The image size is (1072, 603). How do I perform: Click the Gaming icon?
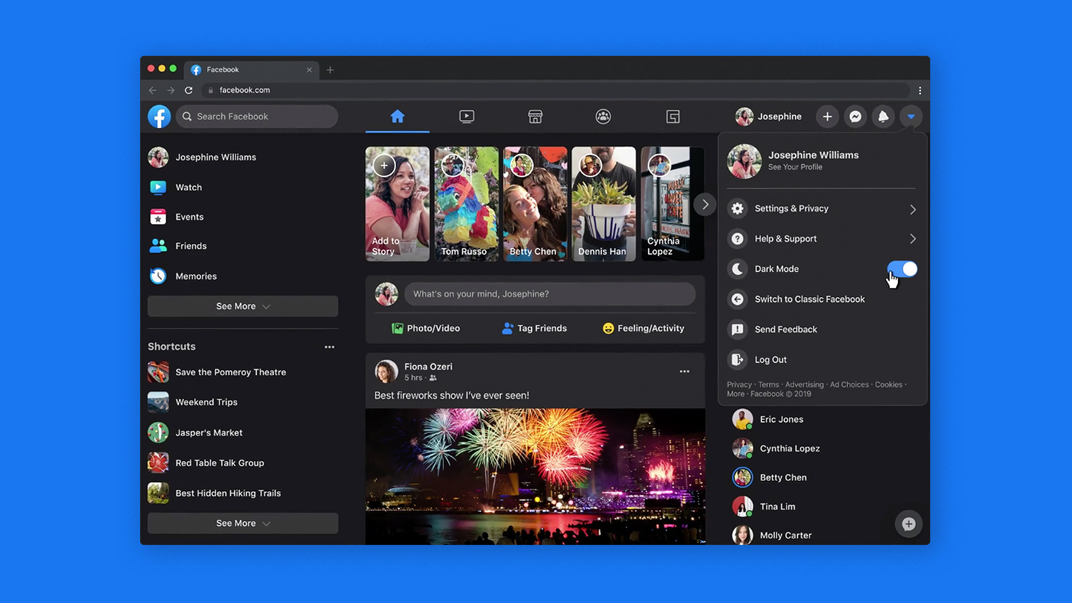tap(672, 116)
